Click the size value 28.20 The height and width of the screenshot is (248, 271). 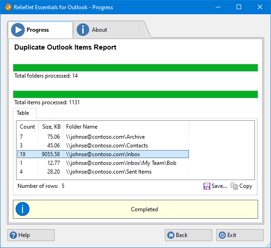pyautogui.click(x=53, y=172)
